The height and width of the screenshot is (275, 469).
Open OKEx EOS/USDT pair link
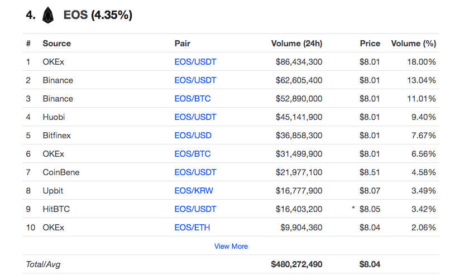tap(195, 62)
